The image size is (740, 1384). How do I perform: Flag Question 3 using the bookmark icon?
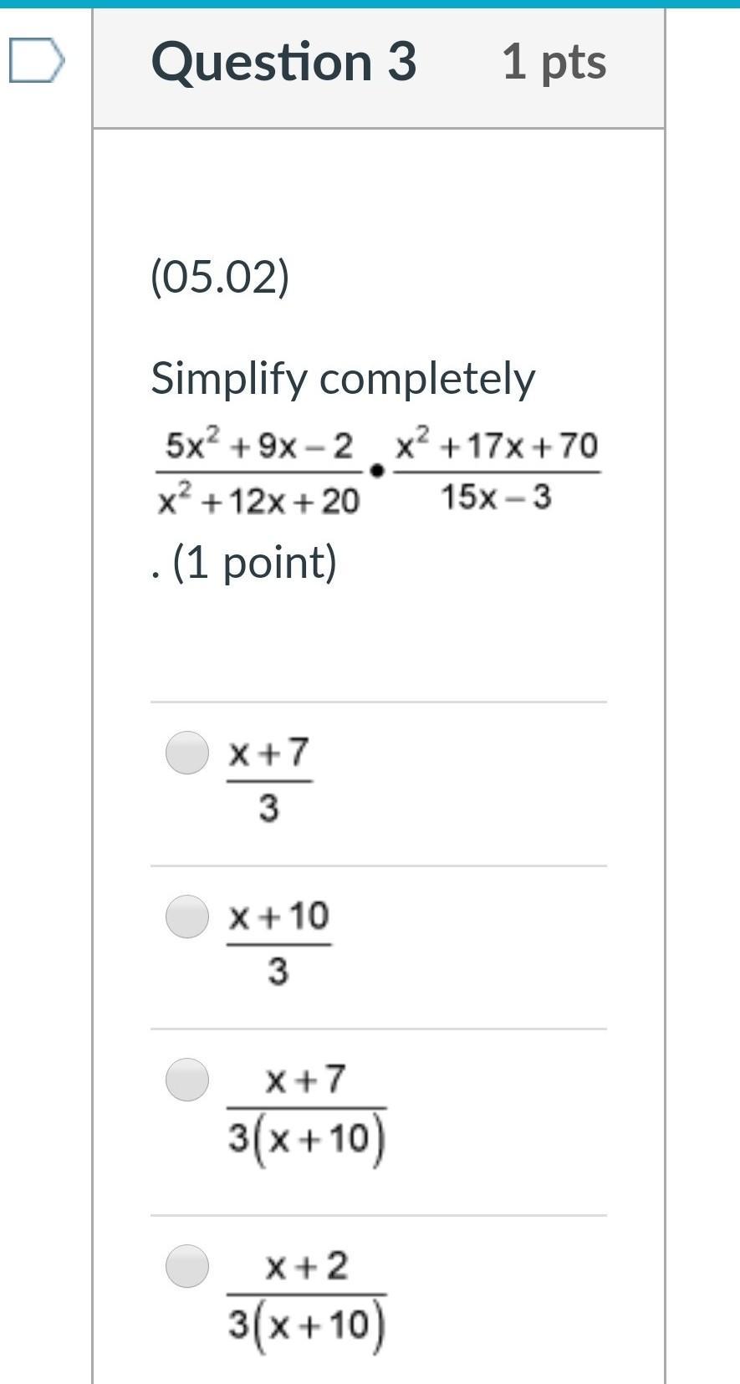(x=36, y=61)
